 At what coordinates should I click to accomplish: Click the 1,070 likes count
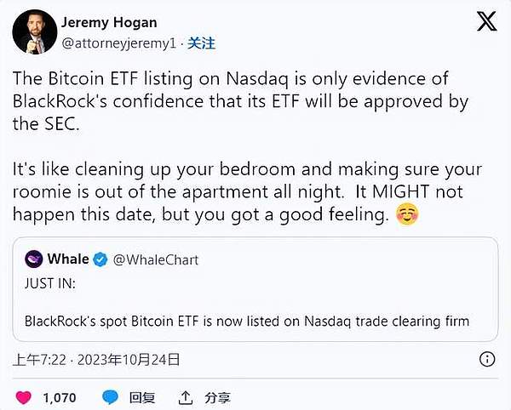tap(60, 396)
